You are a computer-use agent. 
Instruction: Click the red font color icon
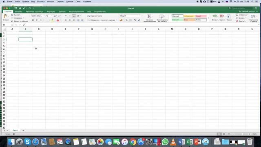point(58,20)
